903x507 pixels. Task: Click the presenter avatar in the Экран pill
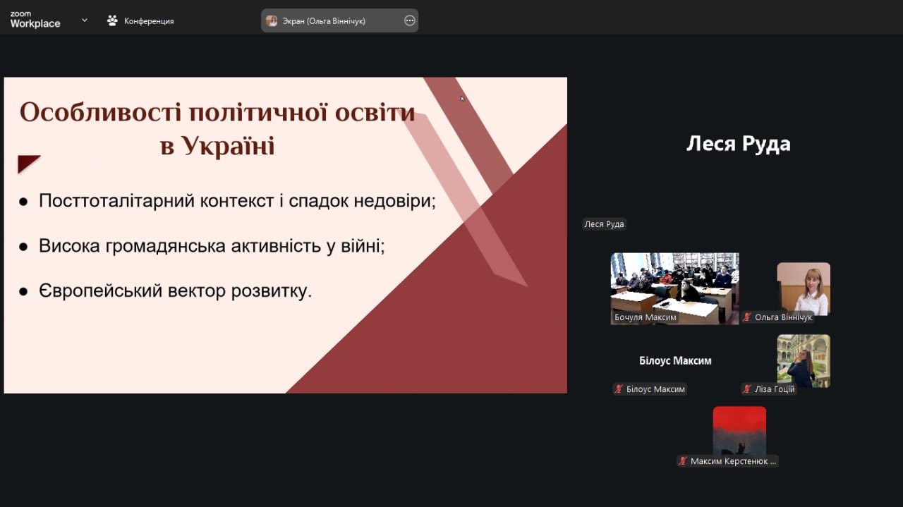pos(272,21)
